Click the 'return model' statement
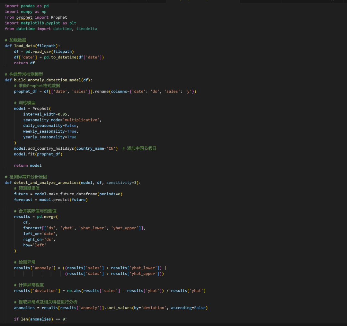 [28, 165]
